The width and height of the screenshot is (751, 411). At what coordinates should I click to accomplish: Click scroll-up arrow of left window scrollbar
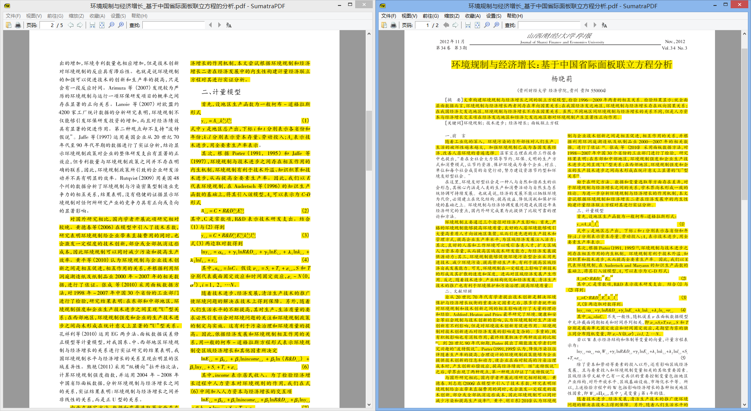tap(369, 34)
